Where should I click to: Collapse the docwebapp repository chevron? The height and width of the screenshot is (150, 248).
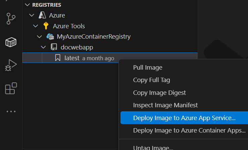click(x=43, y=47)
